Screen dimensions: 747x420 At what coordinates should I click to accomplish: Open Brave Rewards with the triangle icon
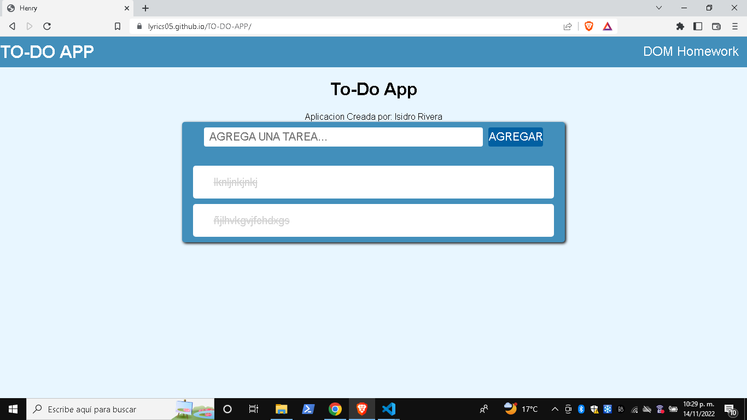[607, 26]
